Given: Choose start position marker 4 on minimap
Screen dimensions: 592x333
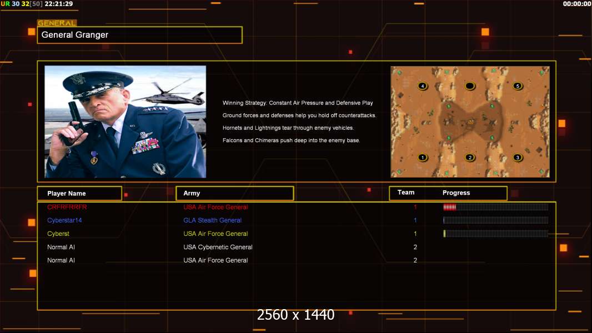Looking at the screenshot, I should (x=423, y=86).
